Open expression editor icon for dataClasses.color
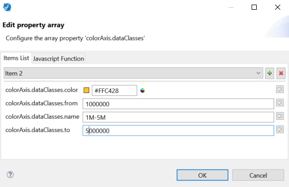 coord(280,89)
